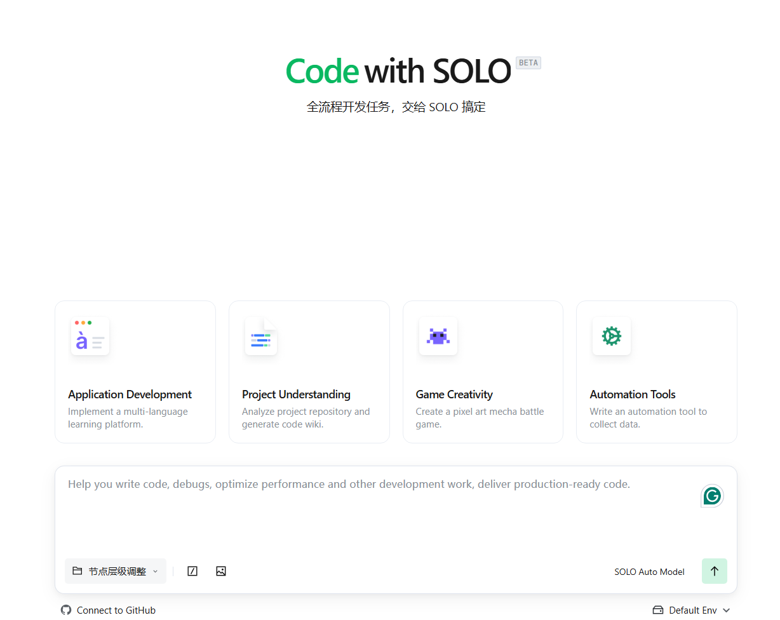Image resolution: width=780 pixels, height=620 pixels.
Task: Click 'Write an automation tool to collect data.'
Action: tap(648, 418)
